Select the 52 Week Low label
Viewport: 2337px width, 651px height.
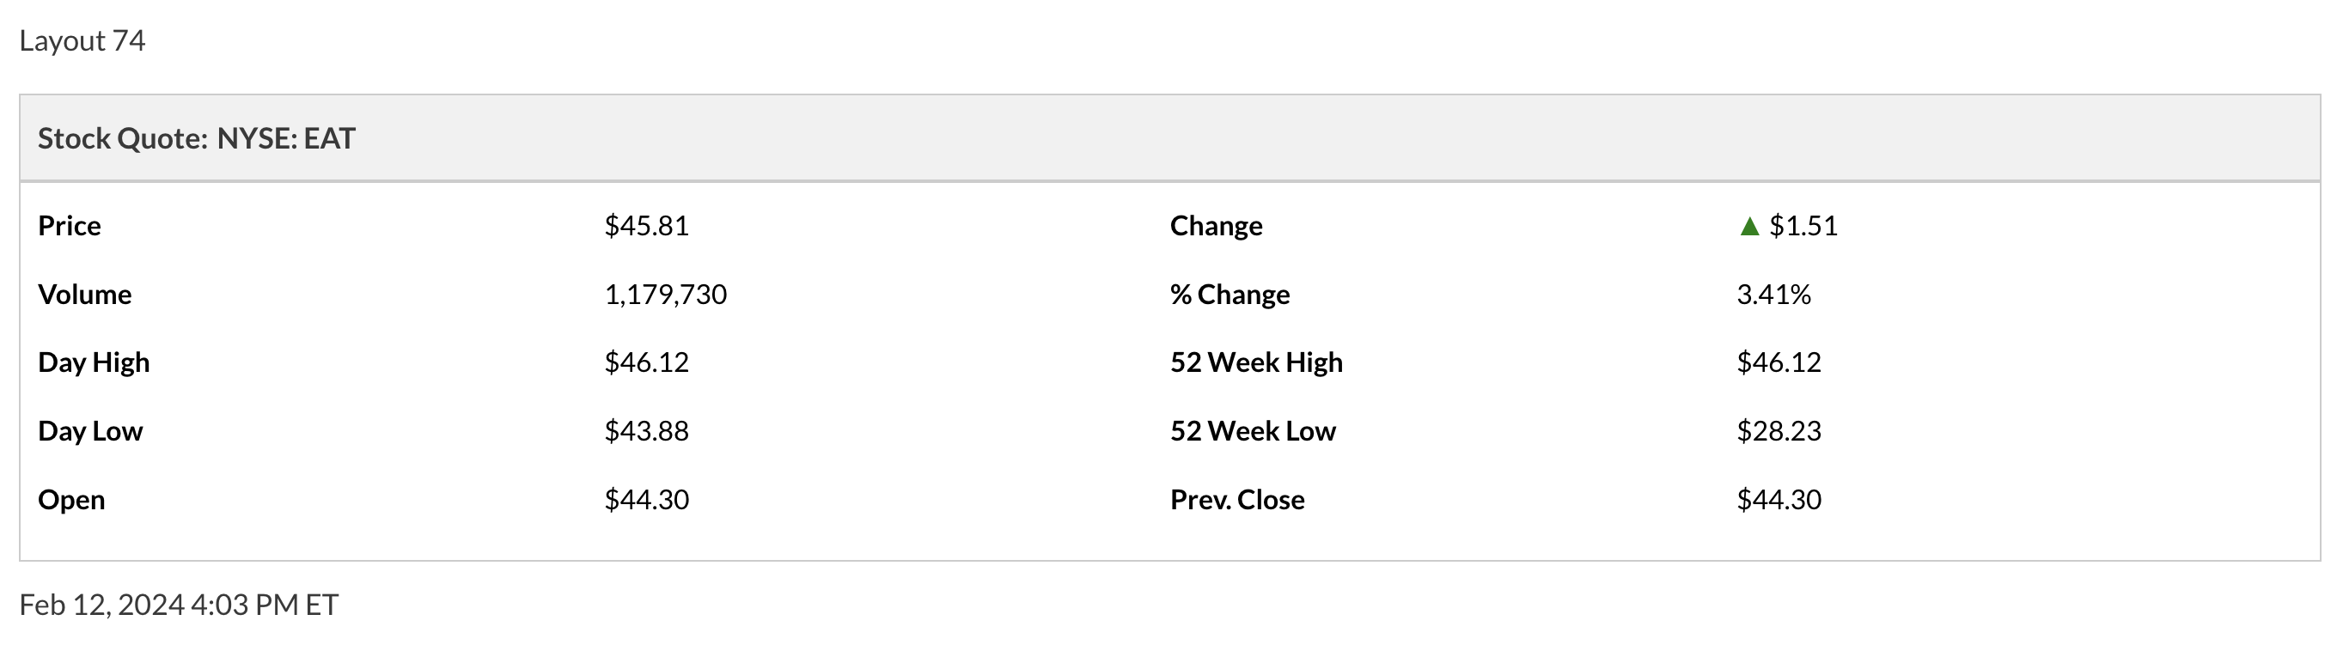tap(1252, 430)
